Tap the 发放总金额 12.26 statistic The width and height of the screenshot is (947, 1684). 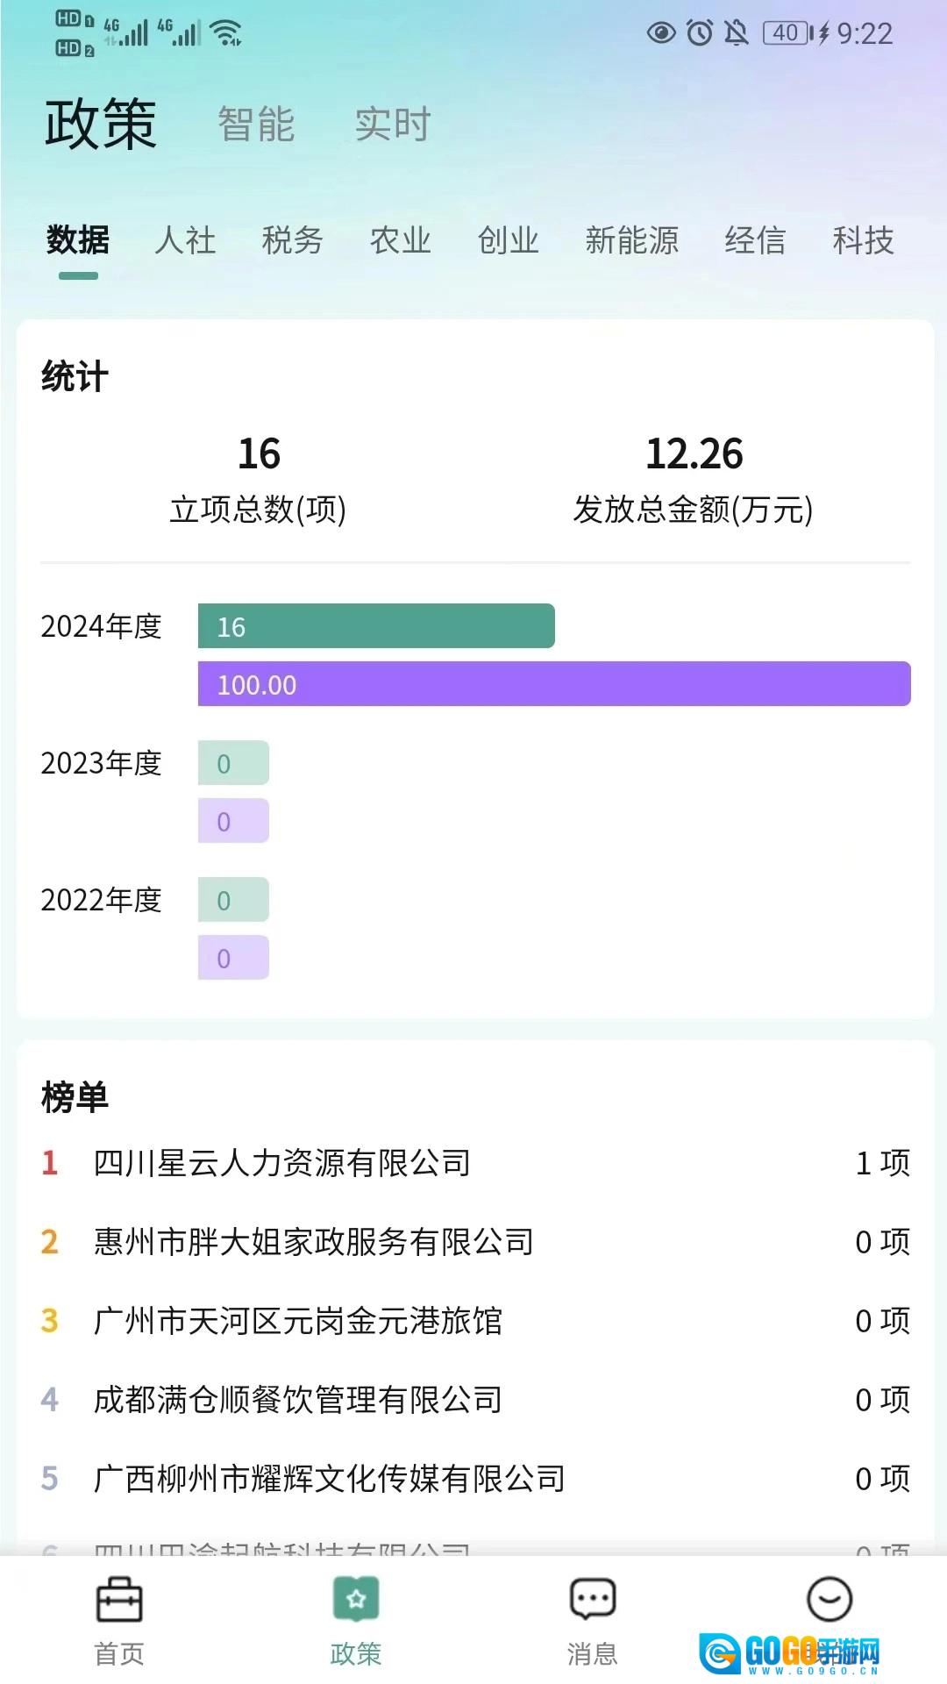694,480
